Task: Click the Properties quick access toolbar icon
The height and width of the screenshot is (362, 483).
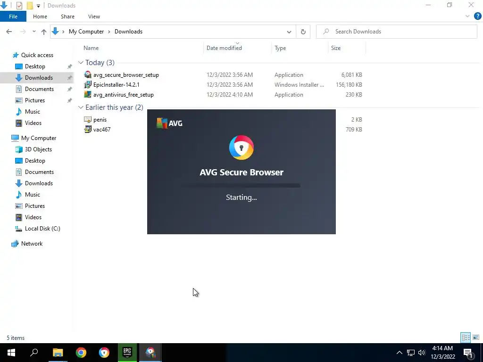Action: click(19, 6)
